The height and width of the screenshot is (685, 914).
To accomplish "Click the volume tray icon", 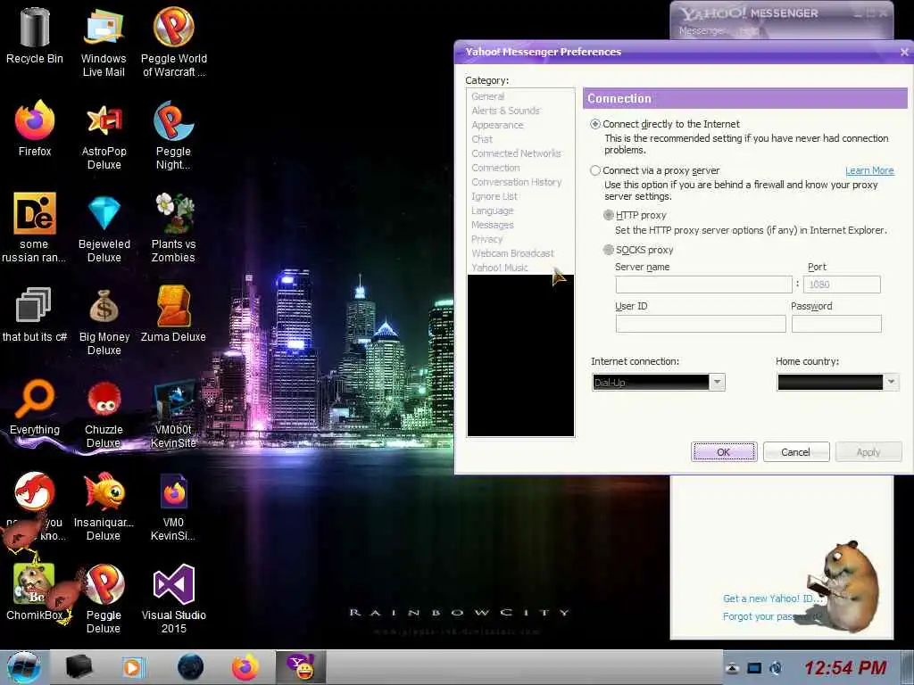I will tap(776, 668).
